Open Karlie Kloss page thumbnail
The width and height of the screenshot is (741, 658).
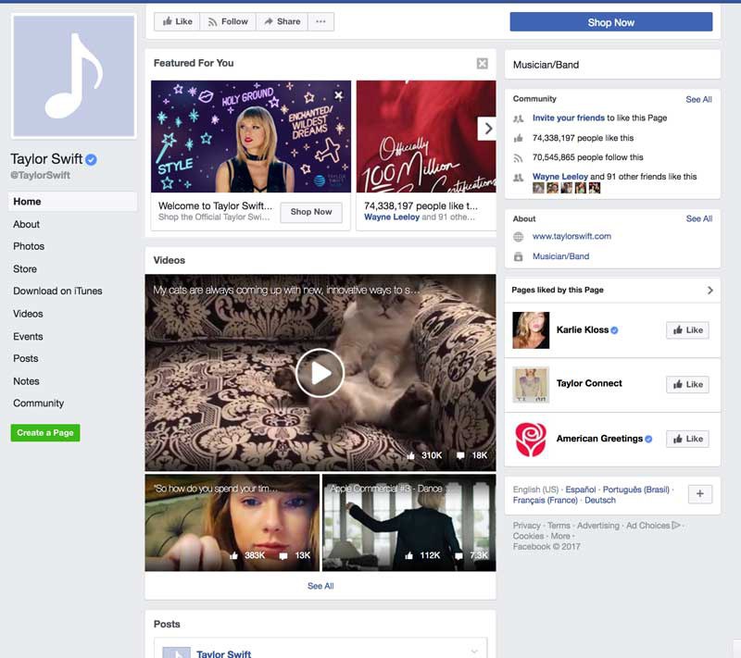click(531, 330)
